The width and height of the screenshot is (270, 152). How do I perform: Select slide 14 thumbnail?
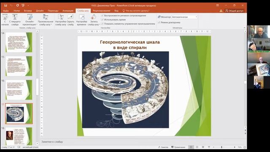pos(19,42)
